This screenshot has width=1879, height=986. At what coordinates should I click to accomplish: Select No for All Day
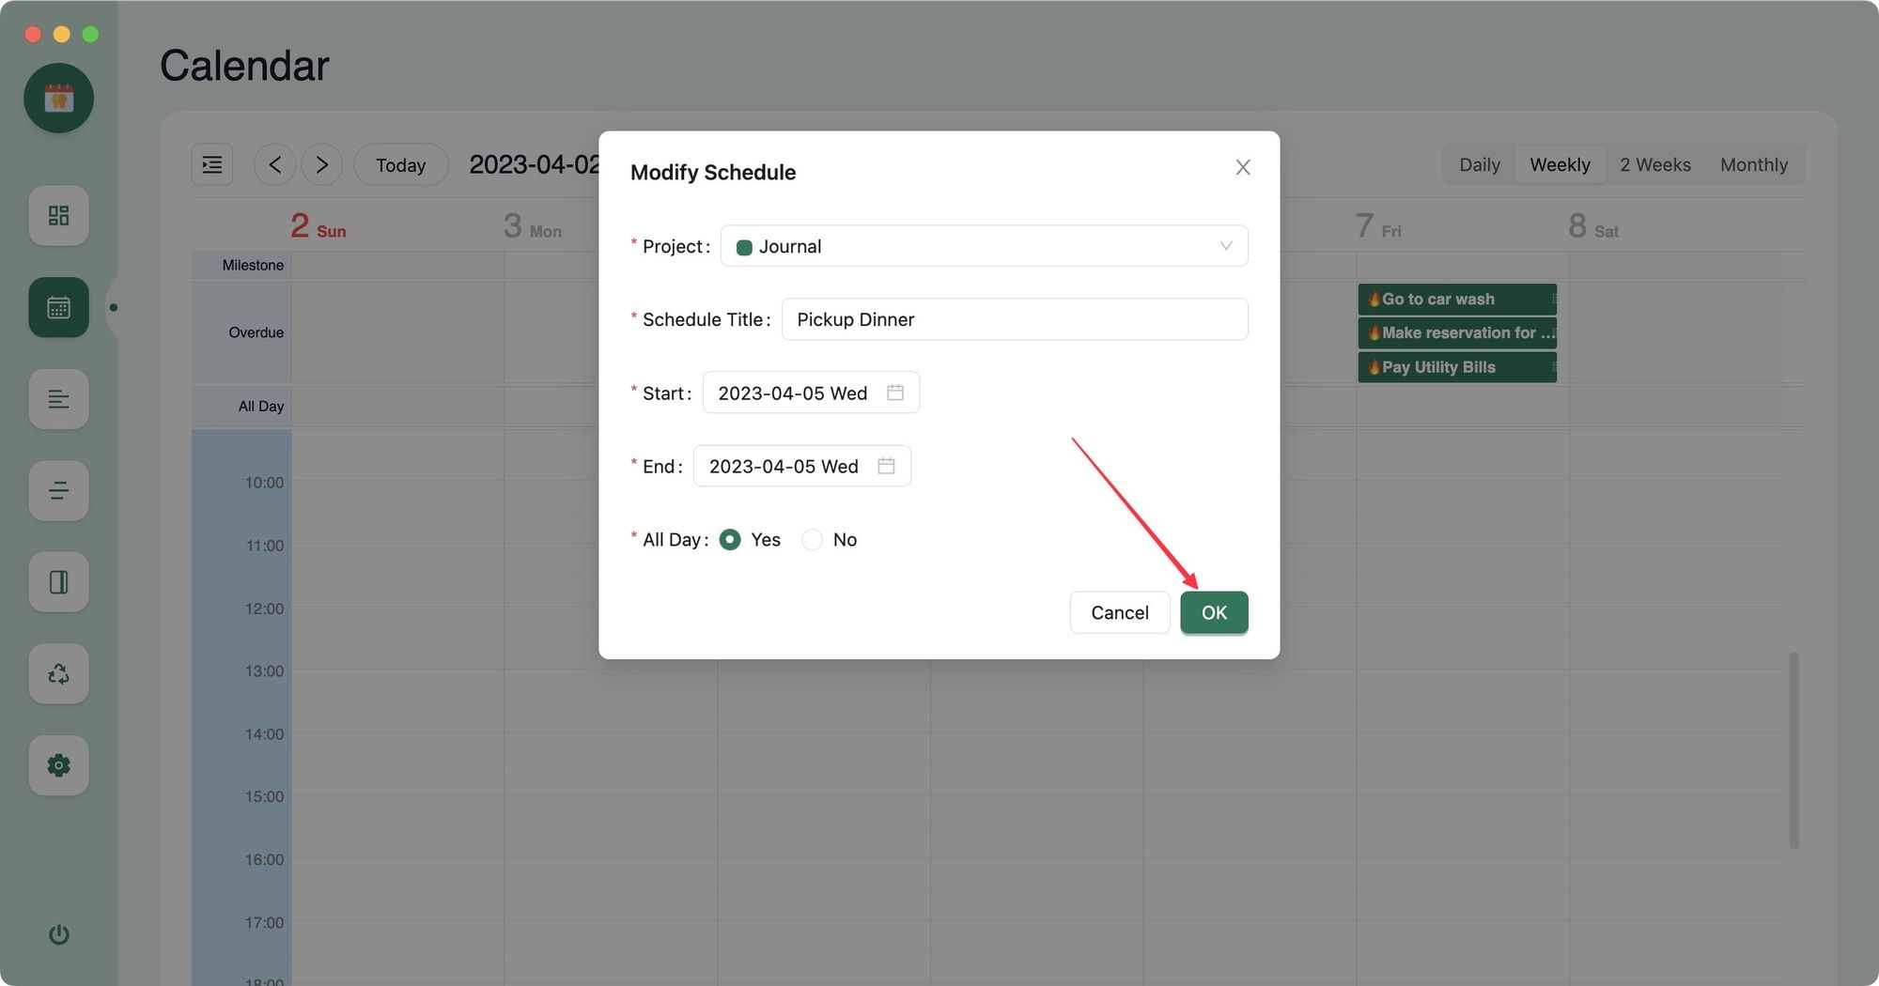point(813,540)
